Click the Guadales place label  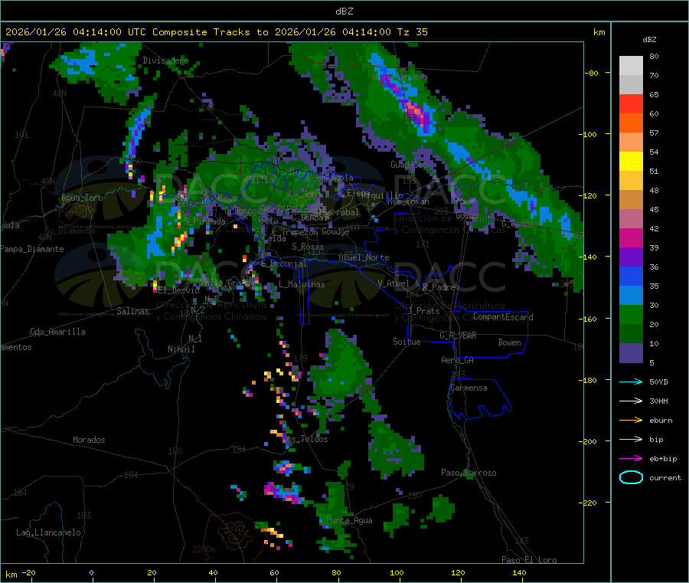409,165
